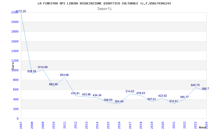Click the 2172.25 data label for 2007
The width and height of the screenshot is (209, 130).
[x=21, y=11]
